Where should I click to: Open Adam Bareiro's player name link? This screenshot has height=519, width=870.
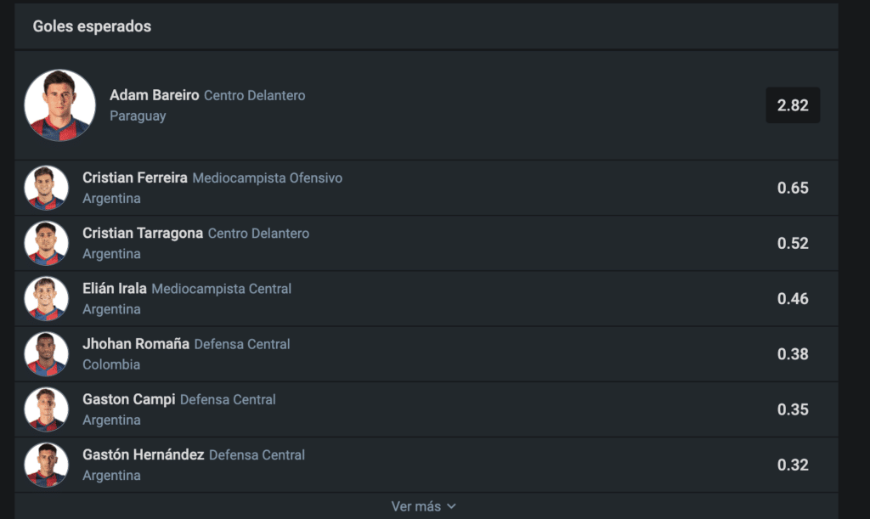click(154, 95)
